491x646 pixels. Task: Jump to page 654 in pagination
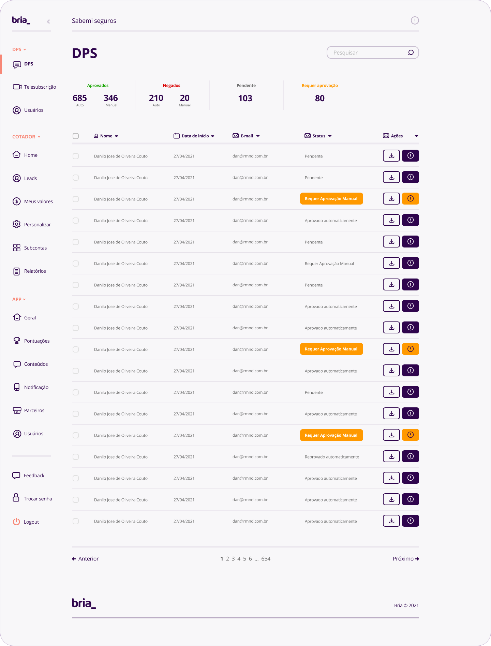click(x=266, y=559)
